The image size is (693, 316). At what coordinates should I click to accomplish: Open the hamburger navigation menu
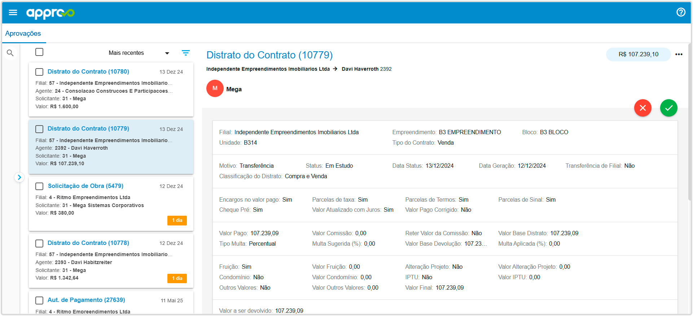(x=13, y=13)
